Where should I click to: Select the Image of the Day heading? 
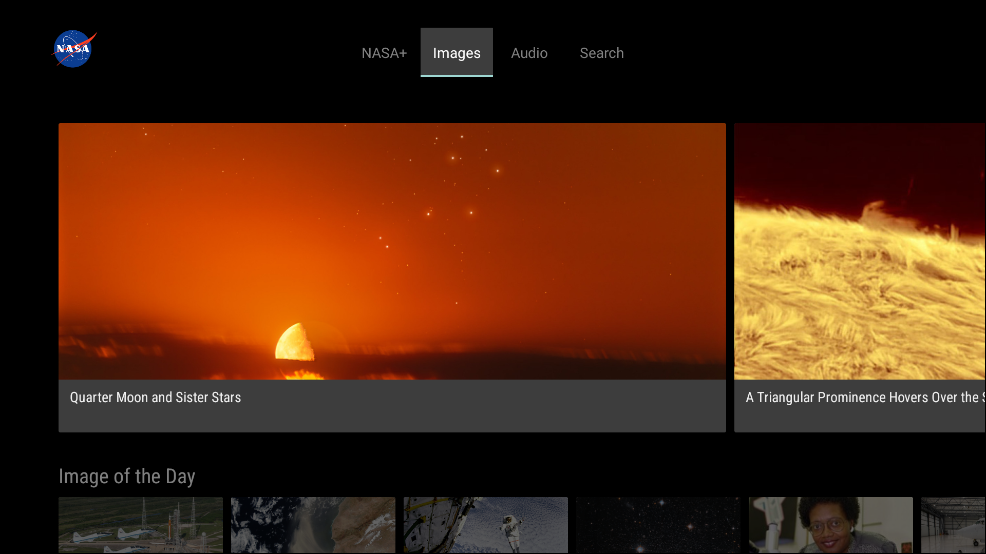pos(127,477)
